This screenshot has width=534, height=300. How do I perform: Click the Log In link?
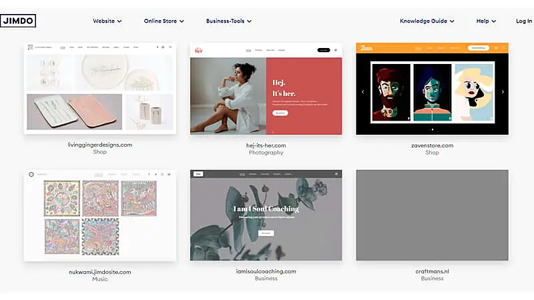[524, 21]
